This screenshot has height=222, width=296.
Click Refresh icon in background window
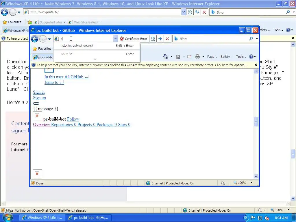pyautogui.click(x=197, y=12)
